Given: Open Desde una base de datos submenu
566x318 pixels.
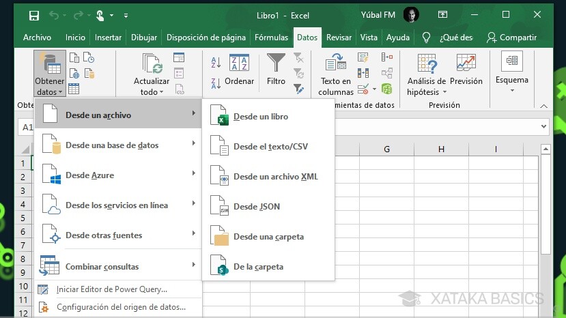Looking at the screenshot, I should (x=119, y=145).
